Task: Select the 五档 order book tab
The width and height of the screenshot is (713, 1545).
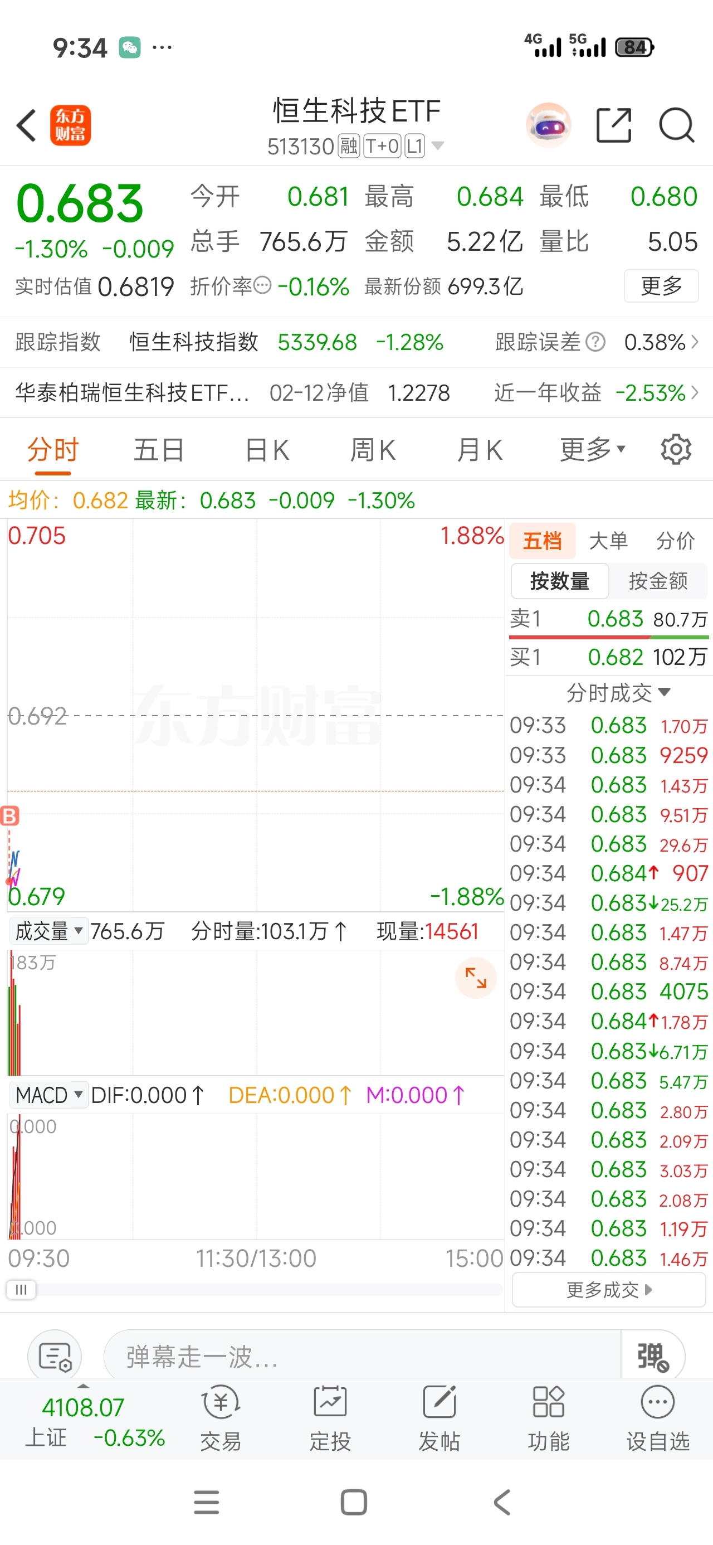Action: (542, 541)
